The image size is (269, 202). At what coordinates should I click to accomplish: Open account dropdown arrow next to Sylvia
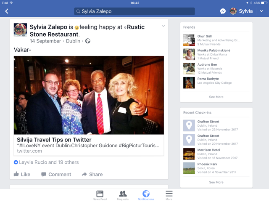coord(261,11)
